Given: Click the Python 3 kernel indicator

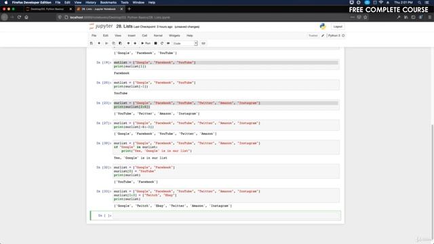Looking at the screenshot, I should tap(336, 36).
